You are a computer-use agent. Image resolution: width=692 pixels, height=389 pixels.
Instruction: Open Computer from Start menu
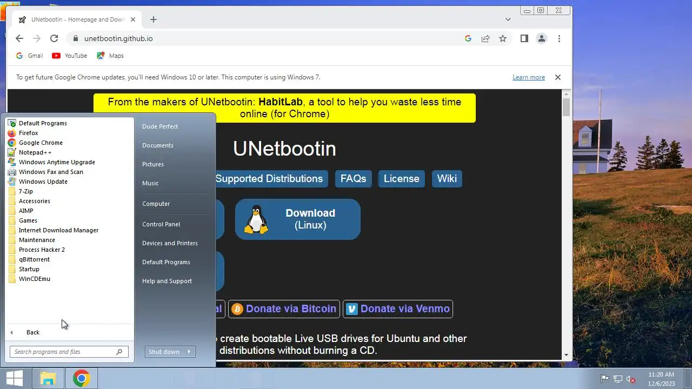[156, 204]
